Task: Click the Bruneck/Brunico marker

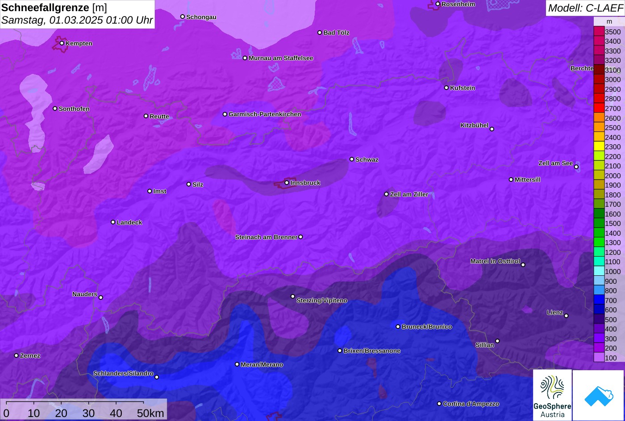Action: click(x=398, y=327)
